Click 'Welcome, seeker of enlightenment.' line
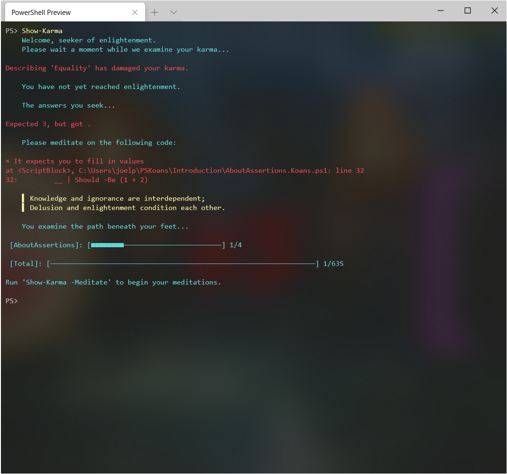The width and height of the screenshot is (507, 474). pos(88,41)
